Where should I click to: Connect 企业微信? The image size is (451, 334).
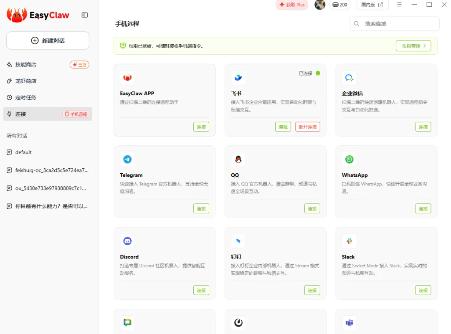pyautogui.click(x=423, y=127)
